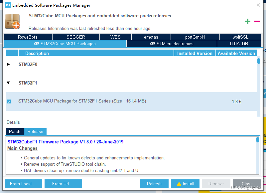Click the Main Changes heading
This screenshot has height=193, width=266.
click(22, 148)
